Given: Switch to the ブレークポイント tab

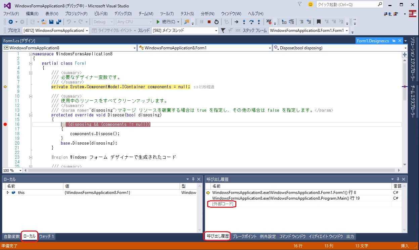Looking at the screenshot, I should coord(244,237).
